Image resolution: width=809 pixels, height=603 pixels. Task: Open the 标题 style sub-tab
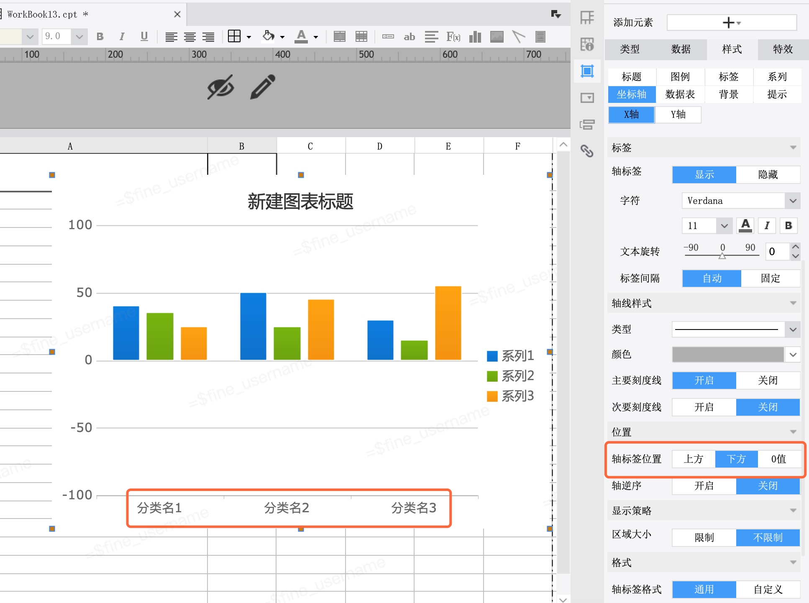[x=632, y=77]
